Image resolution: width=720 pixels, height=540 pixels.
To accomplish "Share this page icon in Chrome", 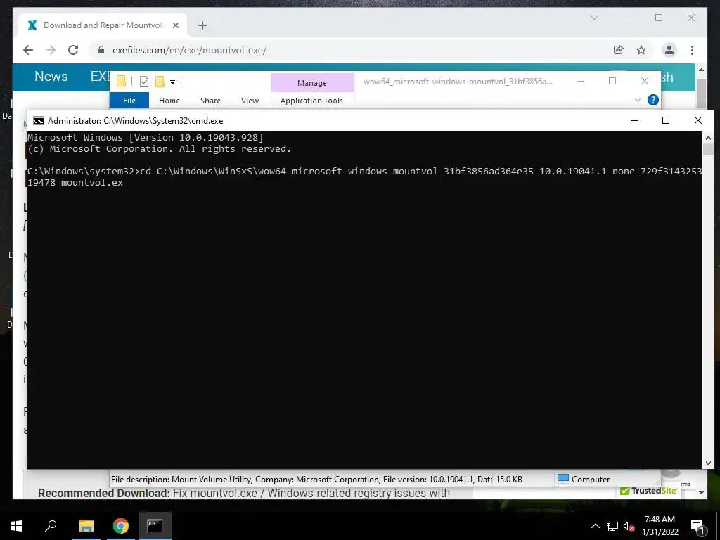I will click(619, 50).
